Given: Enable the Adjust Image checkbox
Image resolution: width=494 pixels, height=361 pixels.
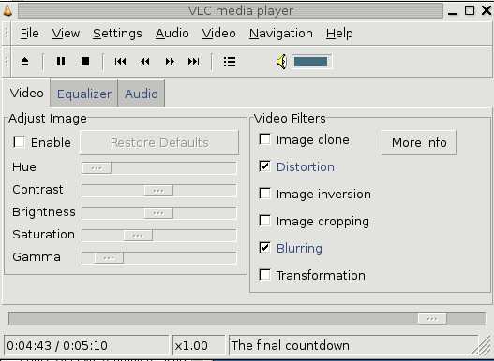Looking at the screenshot, I should [x=19, y=142].
